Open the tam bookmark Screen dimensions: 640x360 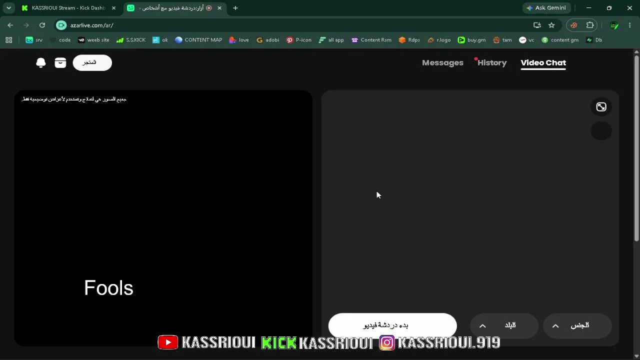pos(502,40)
